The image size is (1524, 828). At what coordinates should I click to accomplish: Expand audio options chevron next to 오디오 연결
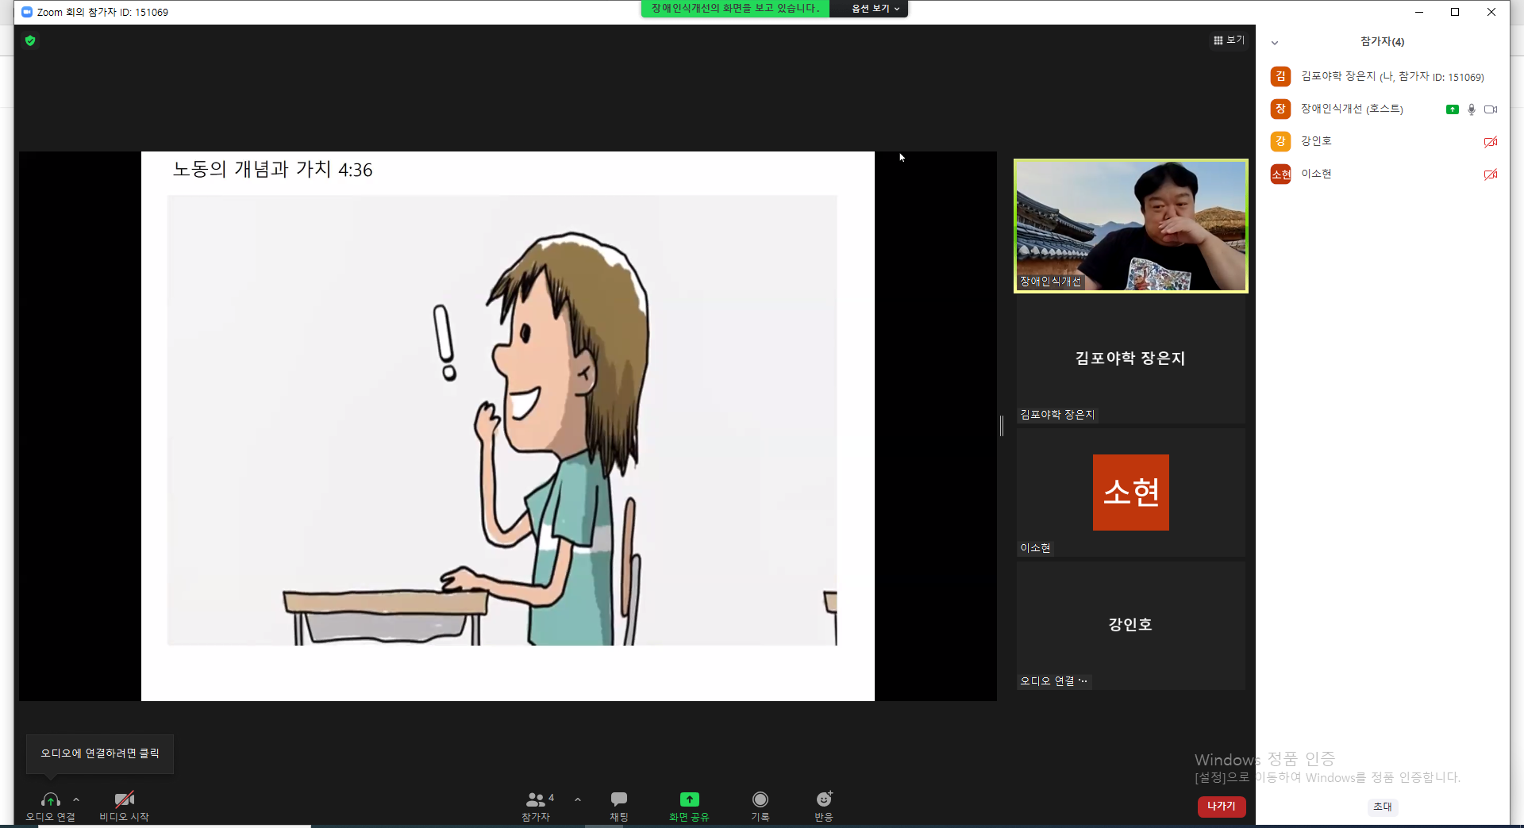click(76, 799)
